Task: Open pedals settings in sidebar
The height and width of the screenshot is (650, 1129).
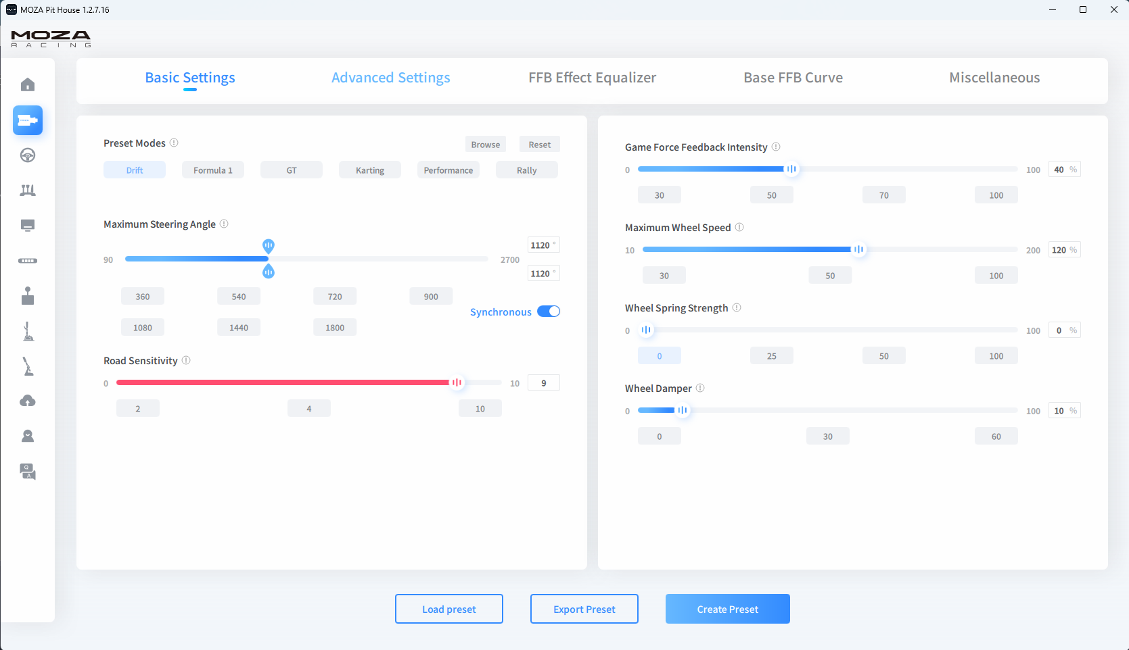Action: (x=28, y=191)
